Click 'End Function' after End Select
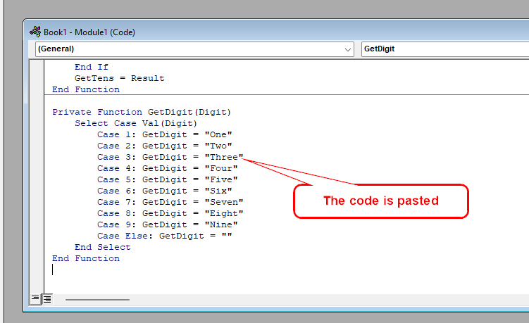The width and height of the screenshot is (529, 323). pos(86,258)
